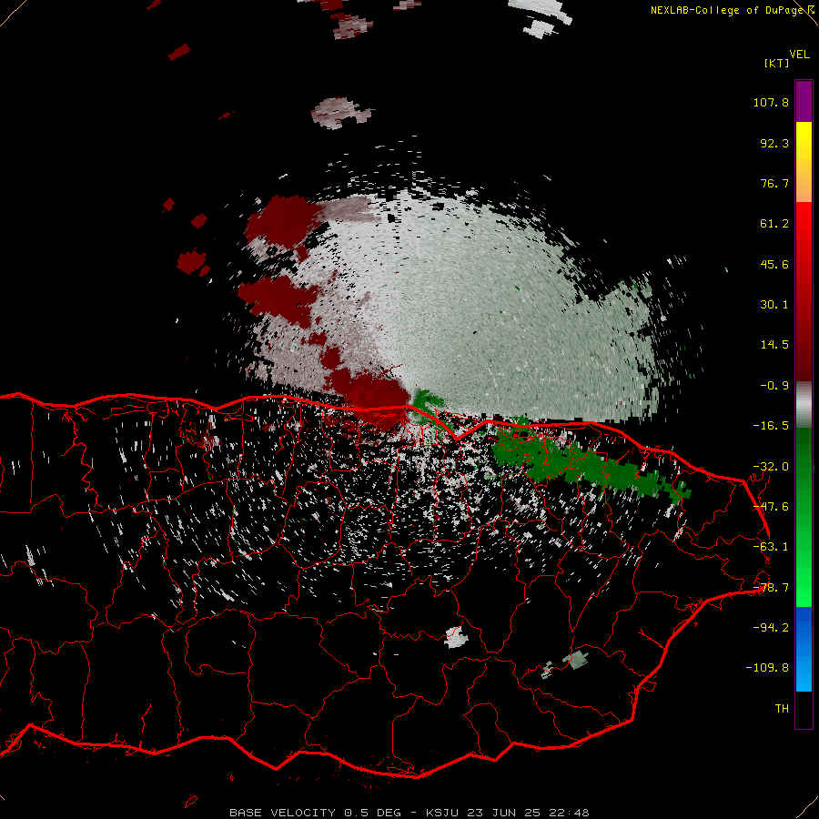The height and width of the screenshot is (819, 819).
Task: Click the VEL legend title
Action: click(799, 55)
